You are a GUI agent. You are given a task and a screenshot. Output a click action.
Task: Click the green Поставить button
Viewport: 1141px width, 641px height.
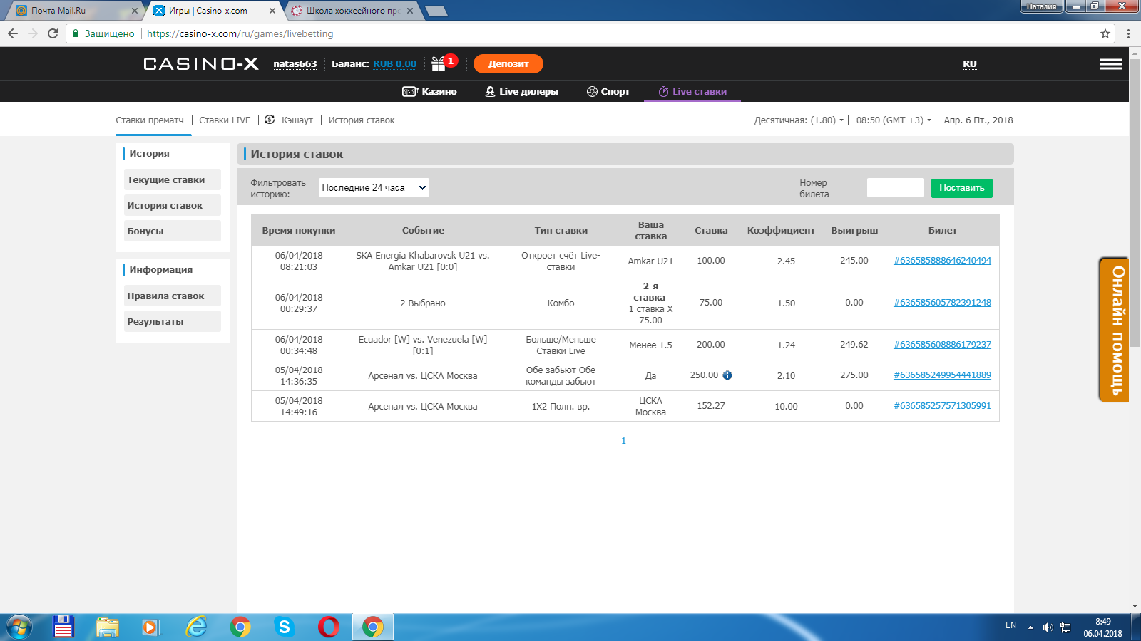click(x=962, y=188)
